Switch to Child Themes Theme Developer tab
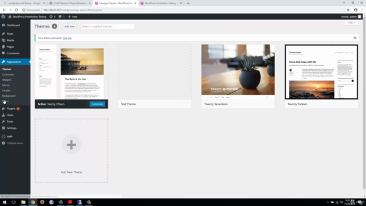The height and width of the screenshot is (206, 366). coord(70,3)
